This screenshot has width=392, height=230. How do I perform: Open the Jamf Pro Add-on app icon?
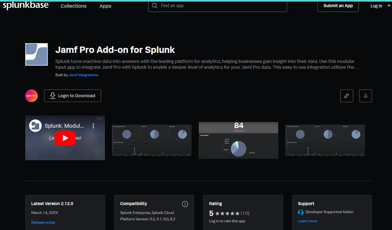[x=36, y=54]
